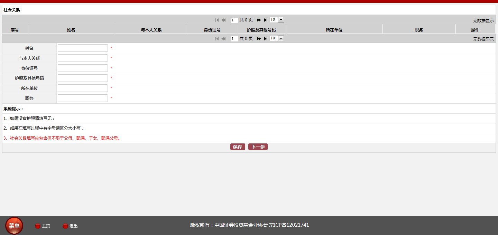
Task: Click the 系统提示 heading
Action: click(x=13, y=109)
